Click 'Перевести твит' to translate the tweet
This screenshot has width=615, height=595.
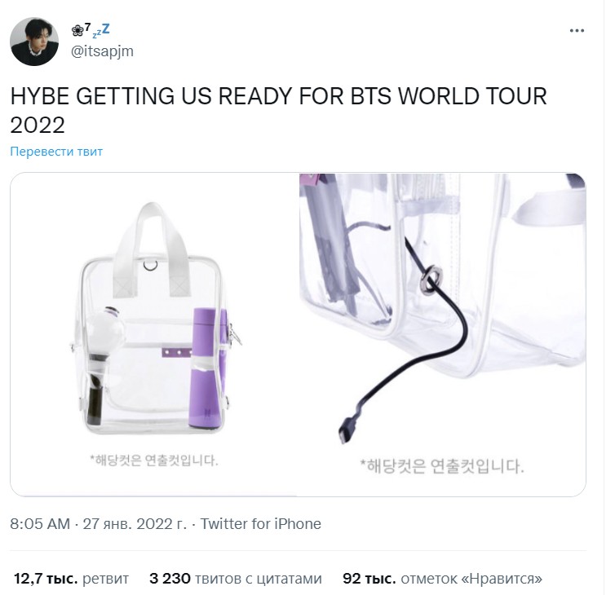coord(56,152)
